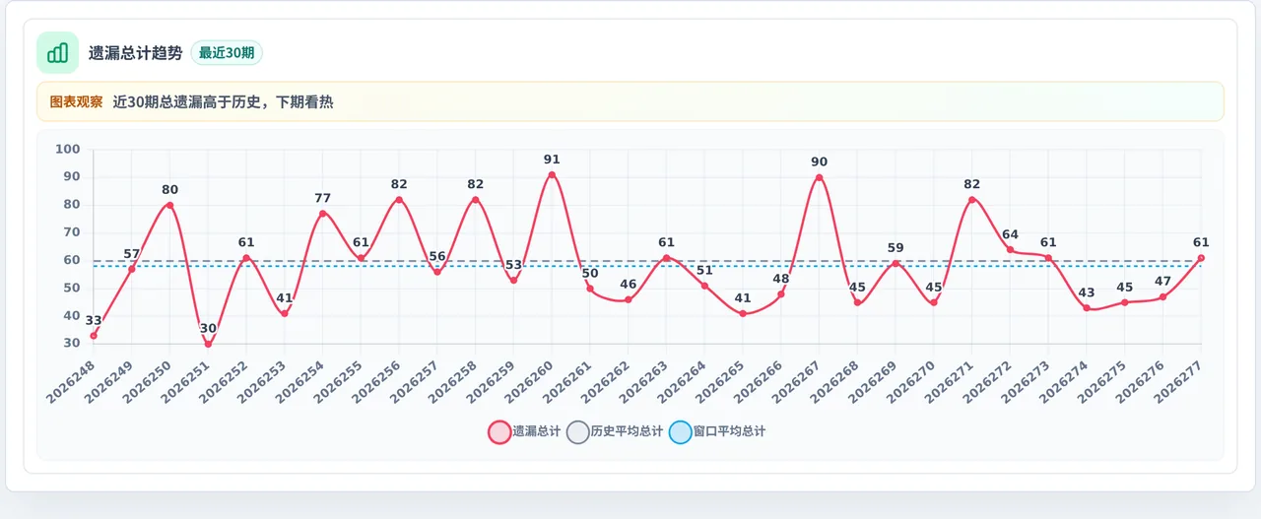Viewport: 1261px width, 519px height.
Task: Click the 最近30期 badge
Action: pos(227,53)
